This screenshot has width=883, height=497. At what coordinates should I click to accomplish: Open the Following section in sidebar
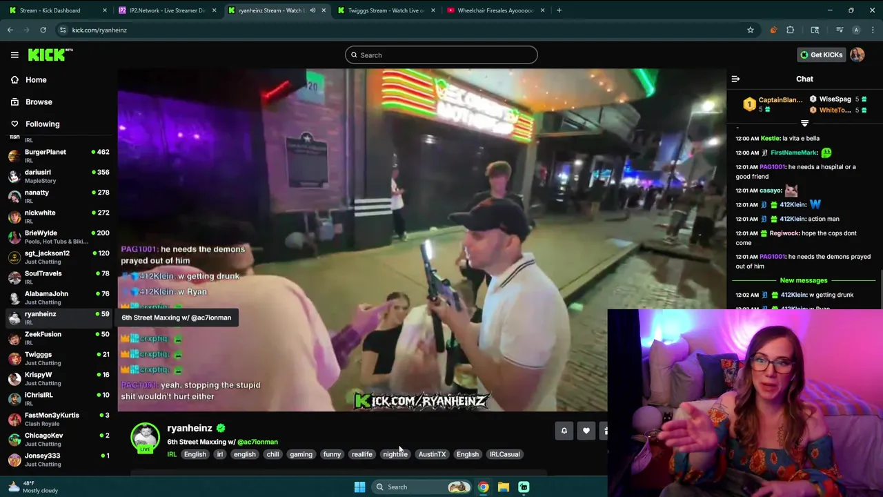[42, 124]
